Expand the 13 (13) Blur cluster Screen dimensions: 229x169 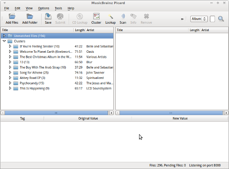pyautogui.click(x=10, y=62)
